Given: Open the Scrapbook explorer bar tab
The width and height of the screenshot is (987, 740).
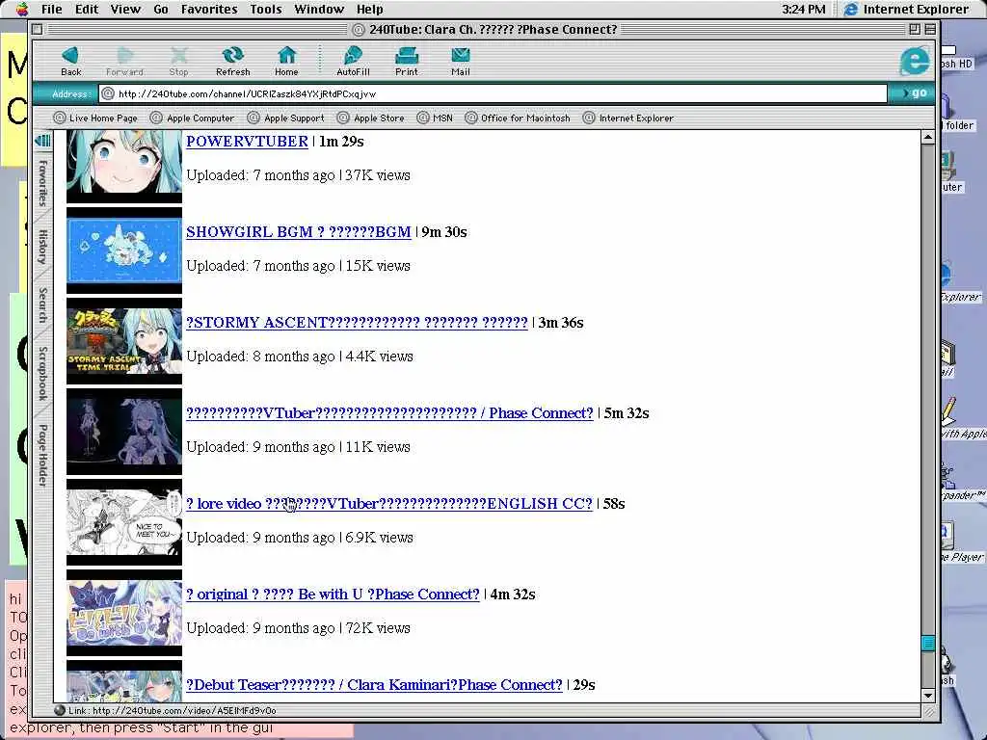Looking at the screenshot, I should click(x=42, y=373).
